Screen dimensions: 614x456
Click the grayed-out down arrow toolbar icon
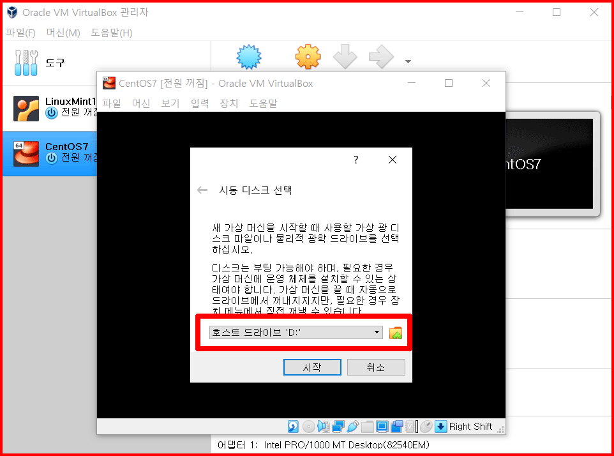345,57
